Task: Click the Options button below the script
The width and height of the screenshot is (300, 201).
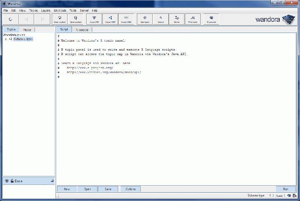Action: click(130, 189)
